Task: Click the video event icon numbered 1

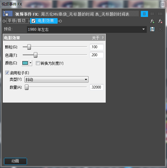Action: (x=8, y=14)
